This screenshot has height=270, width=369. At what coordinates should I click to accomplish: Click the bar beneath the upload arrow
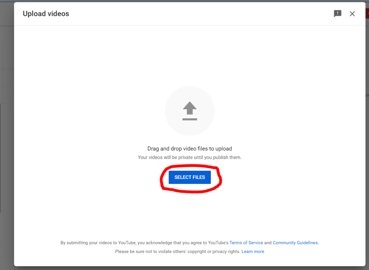click(x=190, y=119)
